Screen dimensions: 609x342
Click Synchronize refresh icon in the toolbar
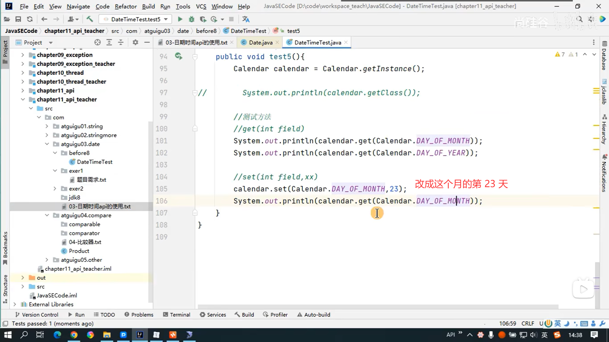pyautogui.click(x=30, y=19)
